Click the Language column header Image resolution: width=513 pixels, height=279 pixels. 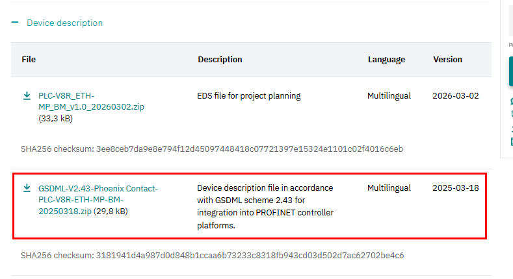pos(386,59)
